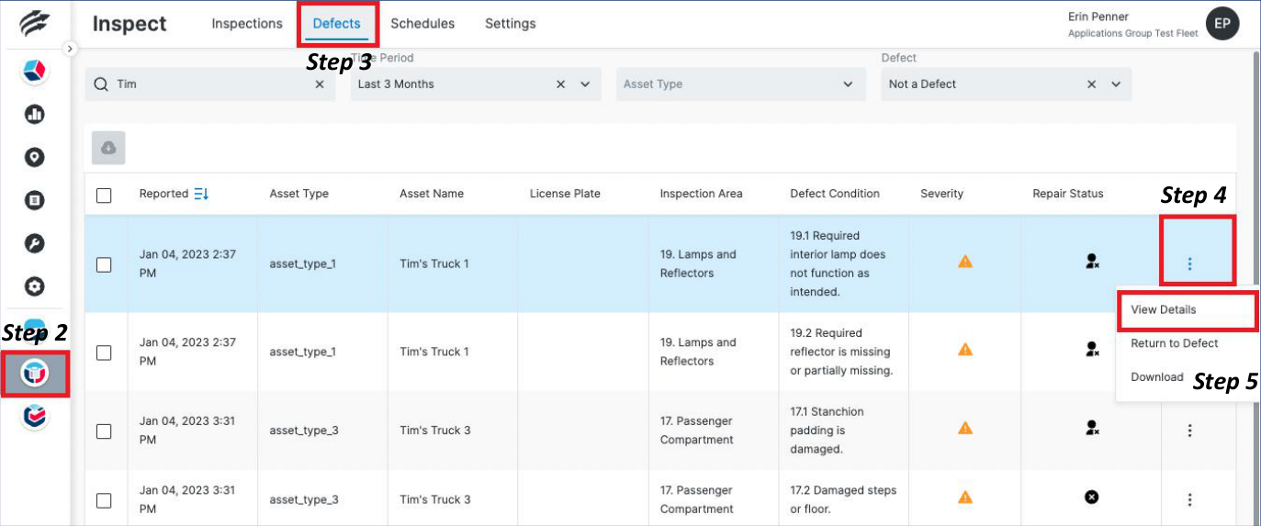The width and height of the screenshot is (1261, 526).
Task: Click the Reported column sort icon
Action: pyautogui.click(x=202, y=194)
